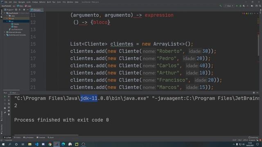The width and height of the screenshot is (262, 147).
Task: Toggle the Structure side tool button
Action: tap(2, 116)
